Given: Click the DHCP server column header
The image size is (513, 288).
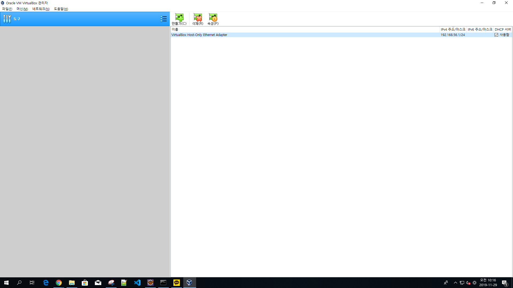Looking at the screenshot, I should click(x=503, y=29).
